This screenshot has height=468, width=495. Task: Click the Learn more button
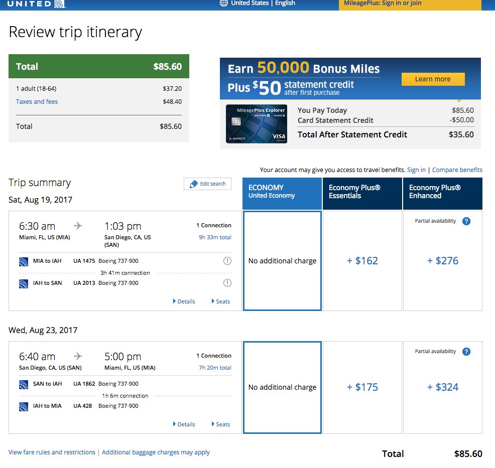coord(433,79)
